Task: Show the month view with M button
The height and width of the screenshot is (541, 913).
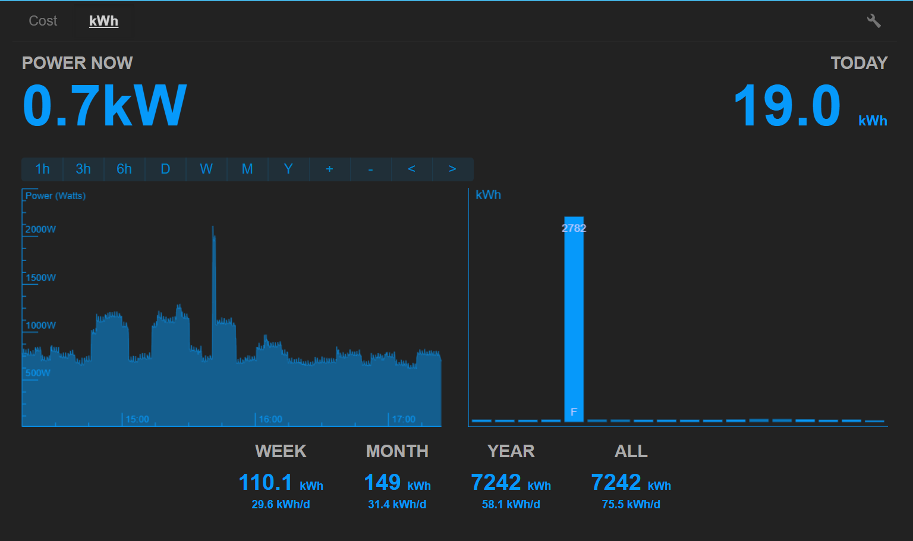Action: tap(247, 169)
